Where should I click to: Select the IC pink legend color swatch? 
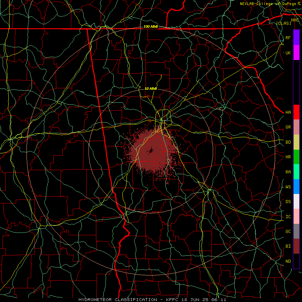point(296,216)
